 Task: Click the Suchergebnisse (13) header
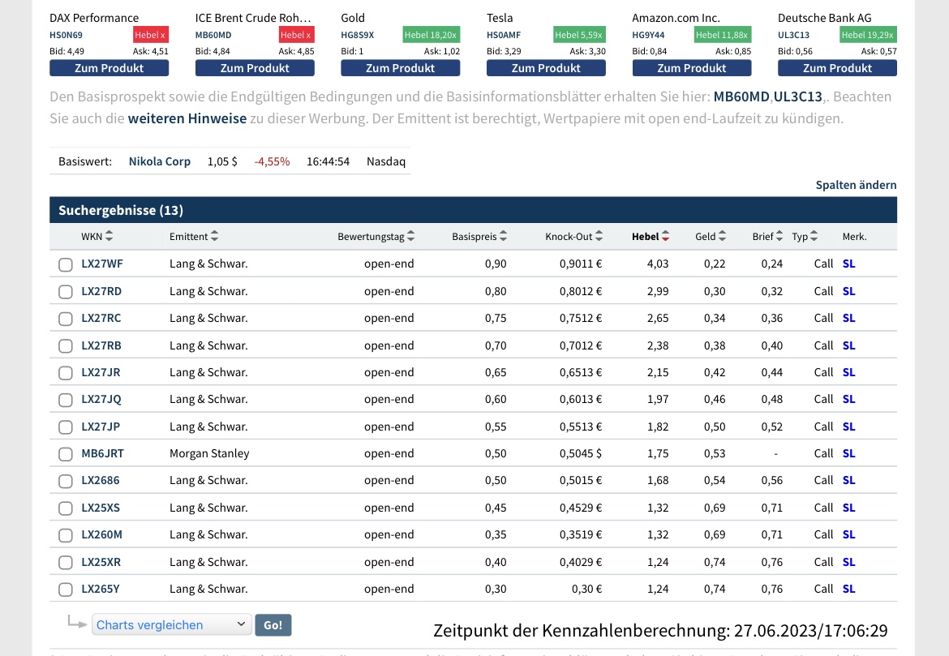tap(120, 211)
